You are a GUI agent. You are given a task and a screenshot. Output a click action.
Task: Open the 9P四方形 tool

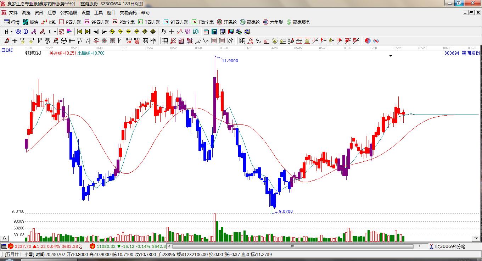click(x=97, y=22)
